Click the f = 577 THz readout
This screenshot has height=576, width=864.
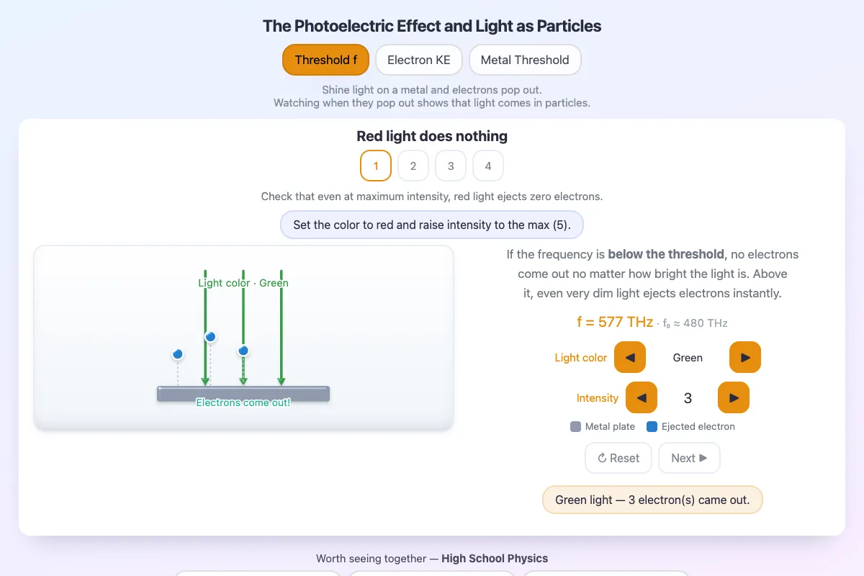click(x=615, y=322)
